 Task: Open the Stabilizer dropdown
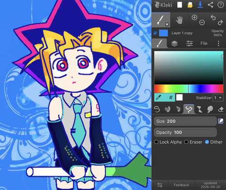coord(218,98)
